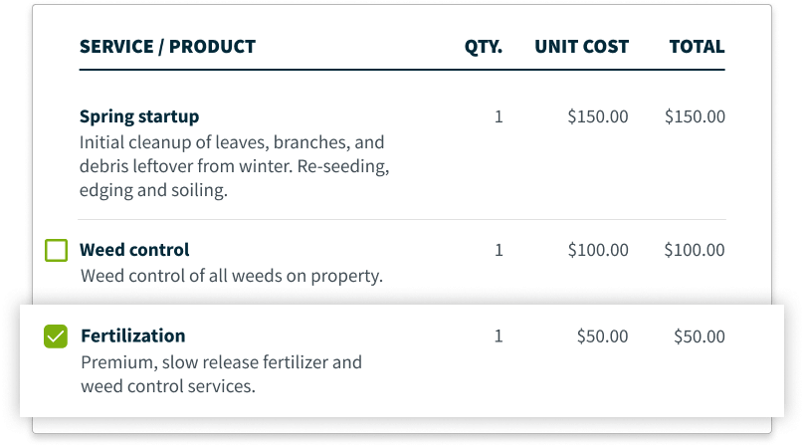This screenshot has height=446, width=804.
Task: Click the quantity value for Spring startup
Action: (x=499, y=117)
